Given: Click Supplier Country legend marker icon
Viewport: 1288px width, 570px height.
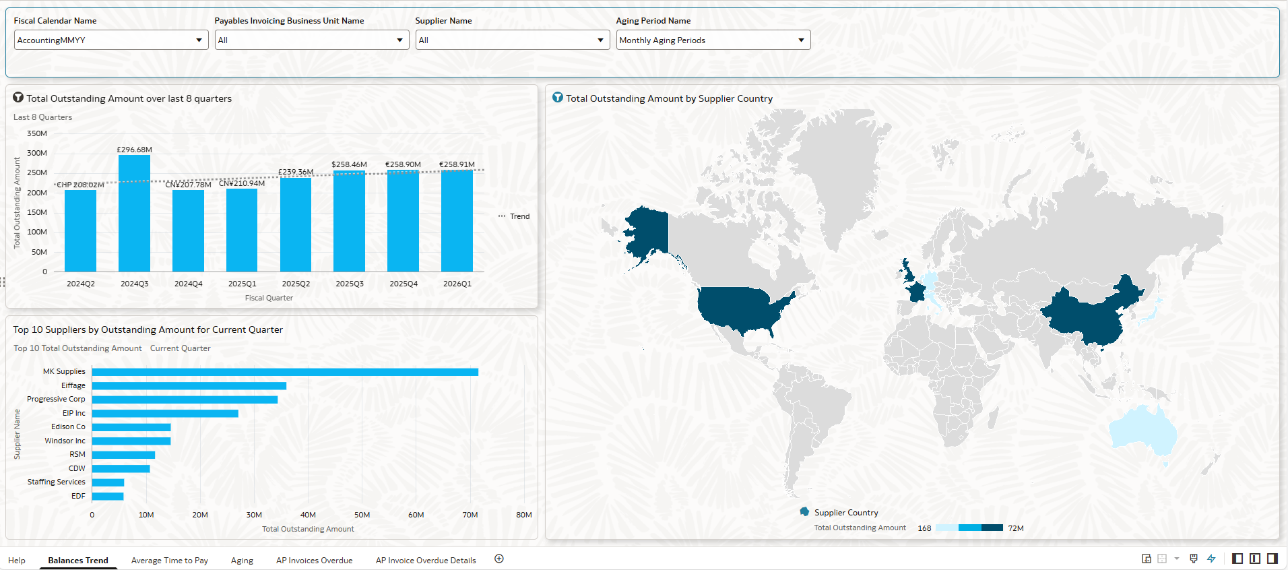Looking at the screenshot, I should [804, 512].
